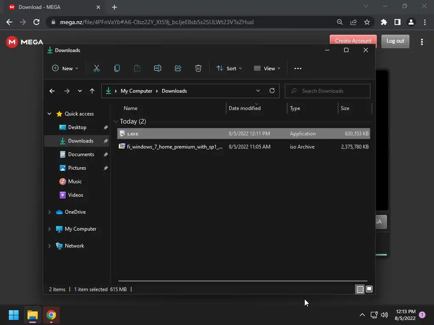Click the Create Account button on MEGA

tap(353, 41)
